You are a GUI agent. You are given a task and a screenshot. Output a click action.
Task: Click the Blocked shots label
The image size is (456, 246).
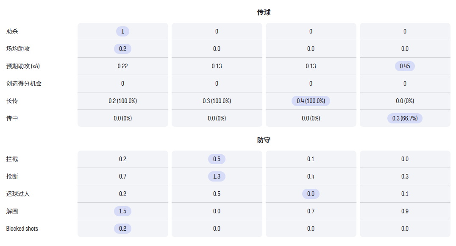click(x=22, y=229)
